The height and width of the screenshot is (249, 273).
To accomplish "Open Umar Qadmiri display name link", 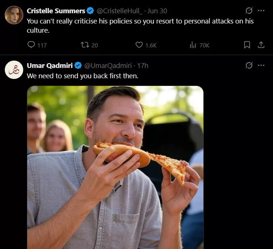I will (x=50, y=66).
